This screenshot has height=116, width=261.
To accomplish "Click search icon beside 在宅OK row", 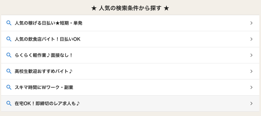I will [9, 103].
